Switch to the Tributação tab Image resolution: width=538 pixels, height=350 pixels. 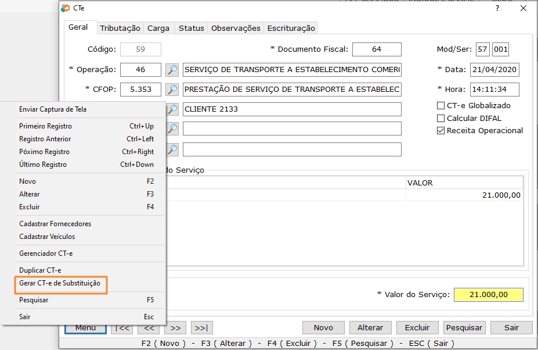[x=120, y=28]
